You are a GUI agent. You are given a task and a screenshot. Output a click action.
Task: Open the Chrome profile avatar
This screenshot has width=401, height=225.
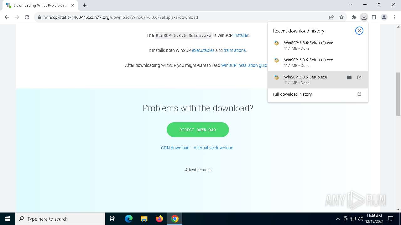click(x=384, y=17)
